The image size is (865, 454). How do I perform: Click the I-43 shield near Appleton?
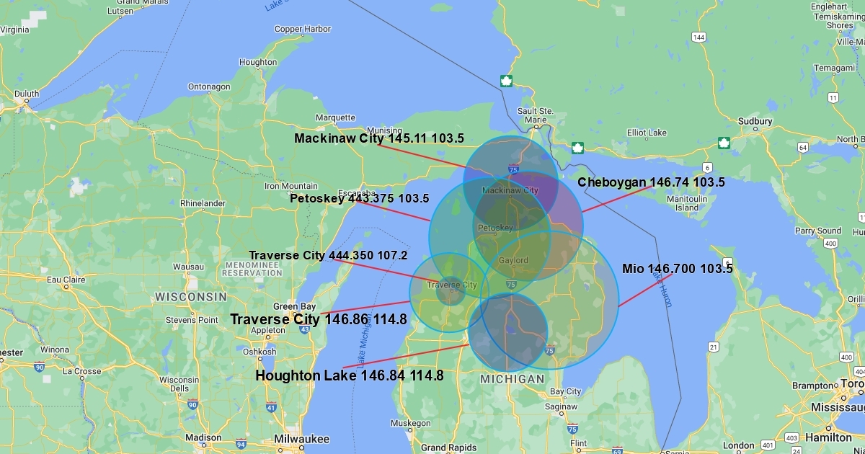(305, 329)
